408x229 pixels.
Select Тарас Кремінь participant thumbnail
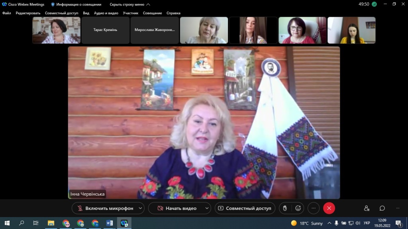tap(105, 30)
